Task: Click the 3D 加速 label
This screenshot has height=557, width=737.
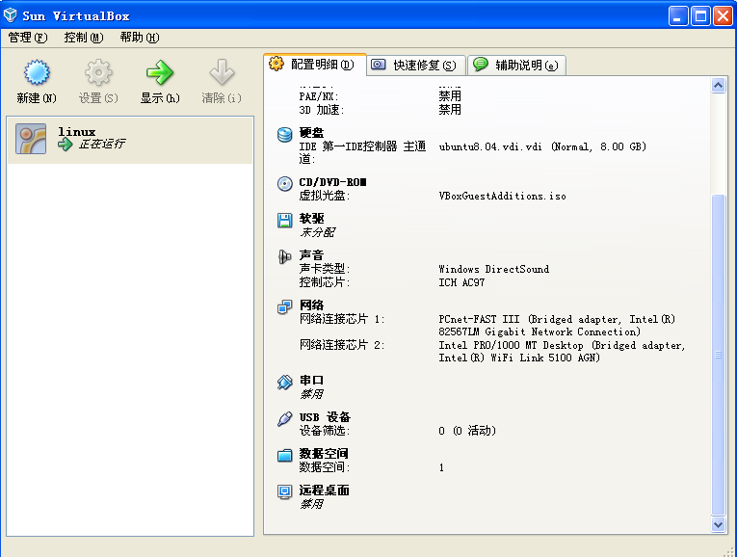Action: (x=322, y=110)
